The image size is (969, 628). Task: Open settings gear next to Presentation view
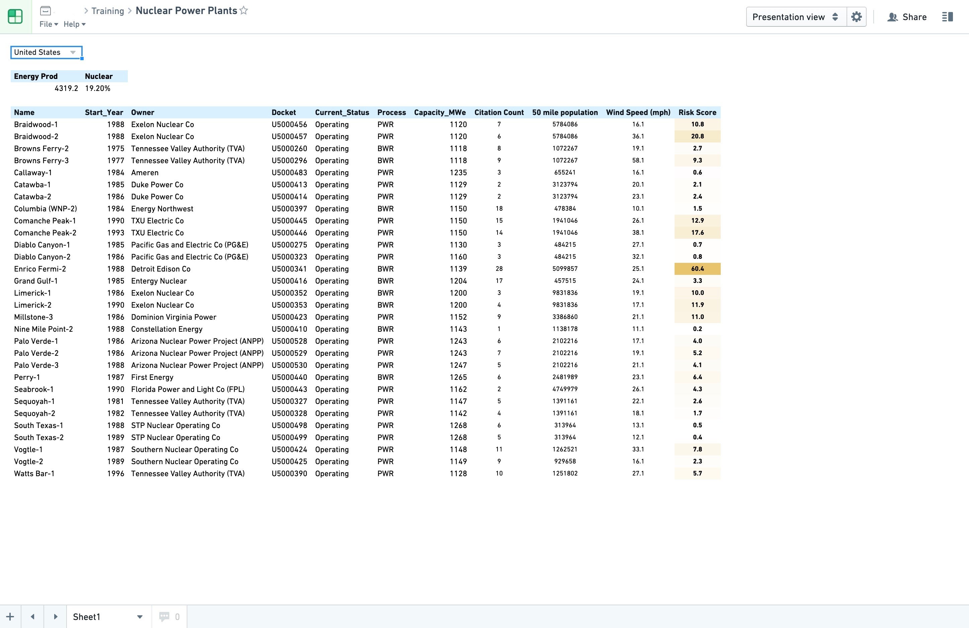(x=856, y=17)
